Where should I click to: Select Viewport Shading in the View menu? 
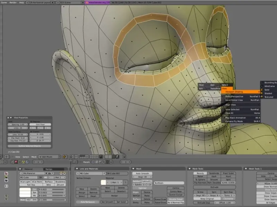[234, 92]
